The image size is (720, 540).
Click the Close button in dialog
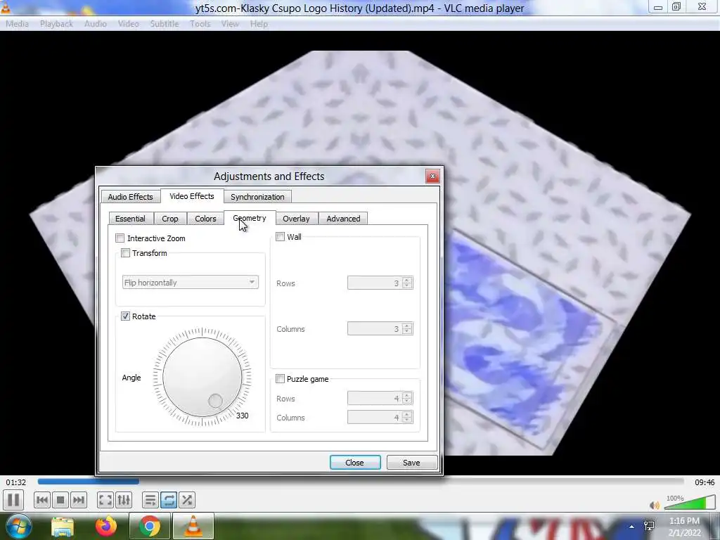tap(355, 463)
